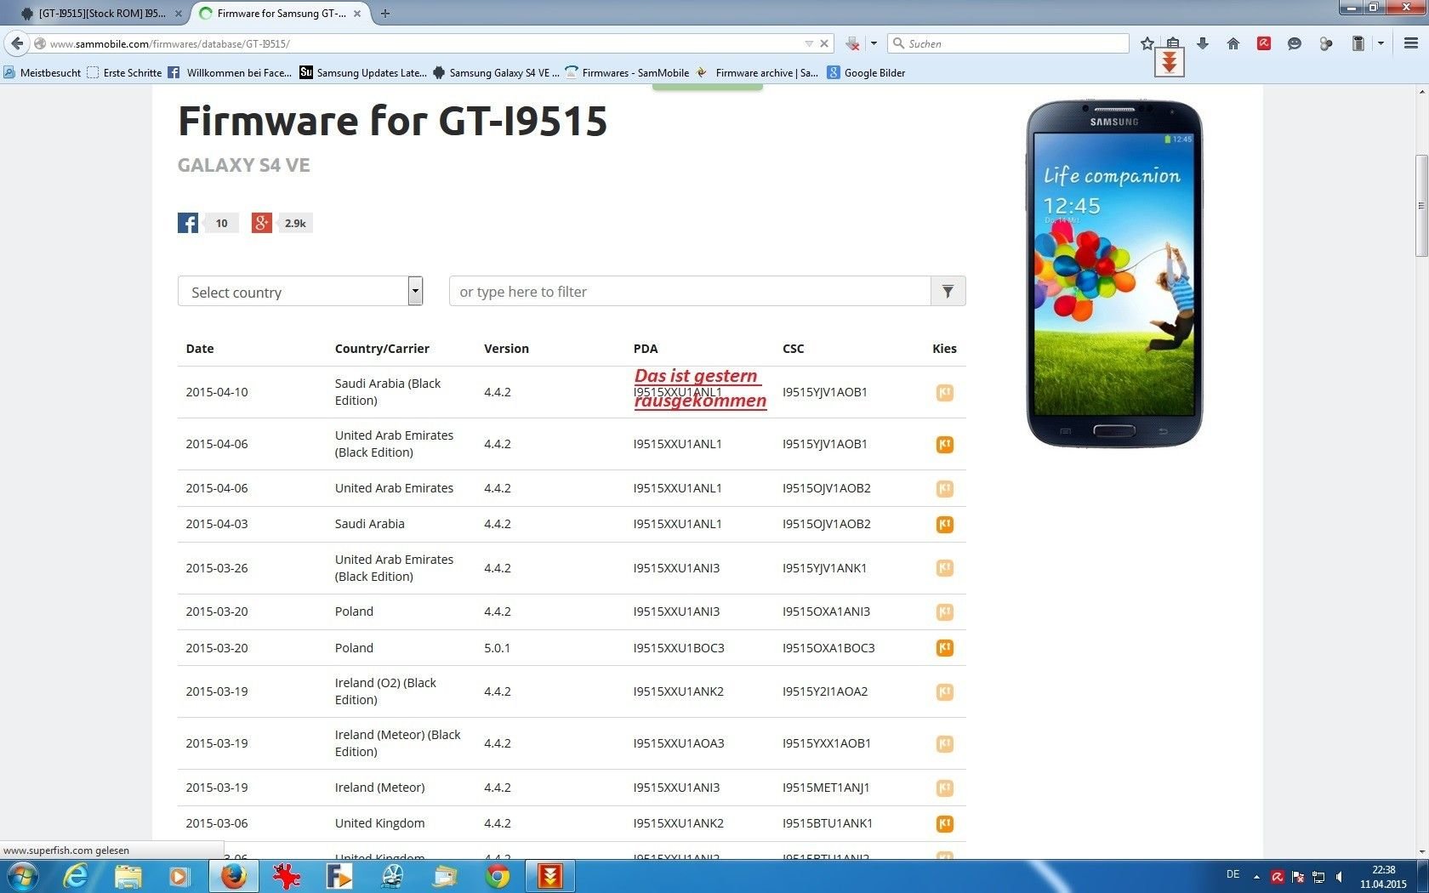Launch Internet Explorer from taskbar
This screenshot has height=893, width=1429.
tap(76, 876)
